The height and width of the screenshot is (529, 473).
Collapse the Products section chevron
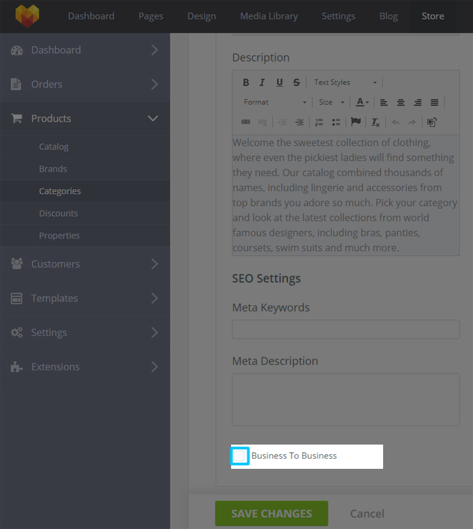153,118
